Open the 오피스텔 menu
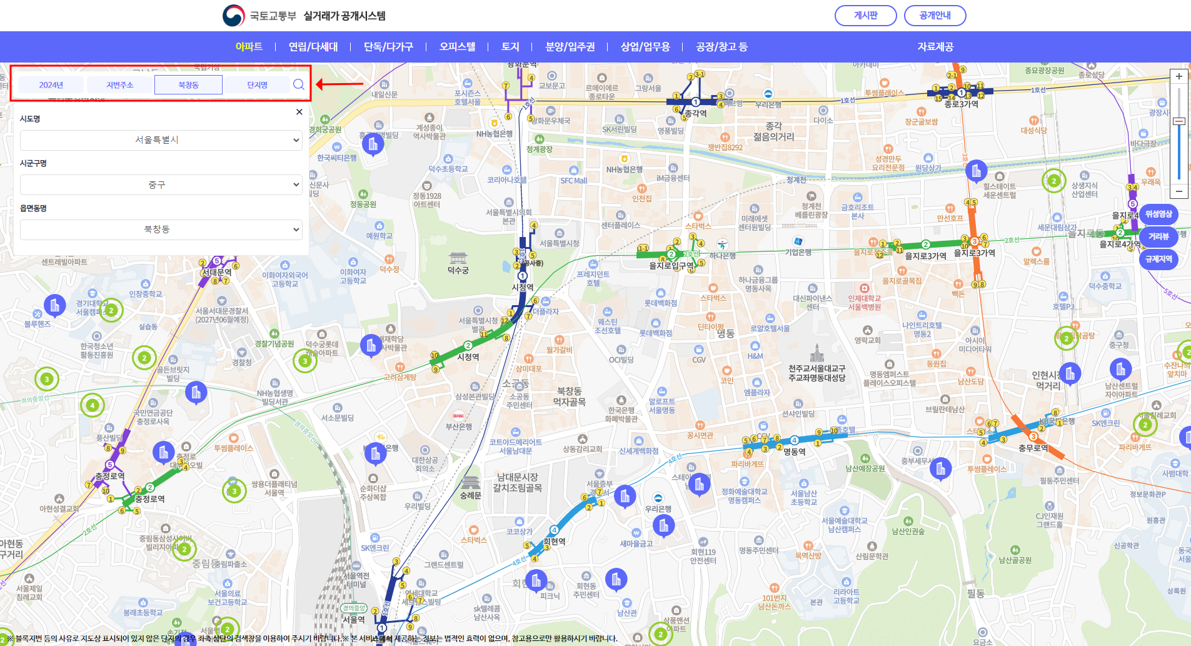Screen dimensions: 1191x646 [x=457, y=47]
